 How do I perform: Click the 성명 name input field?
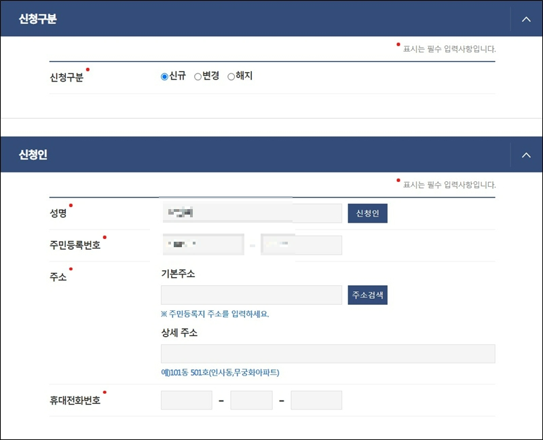pyautogui.click(x=251, y=213)
